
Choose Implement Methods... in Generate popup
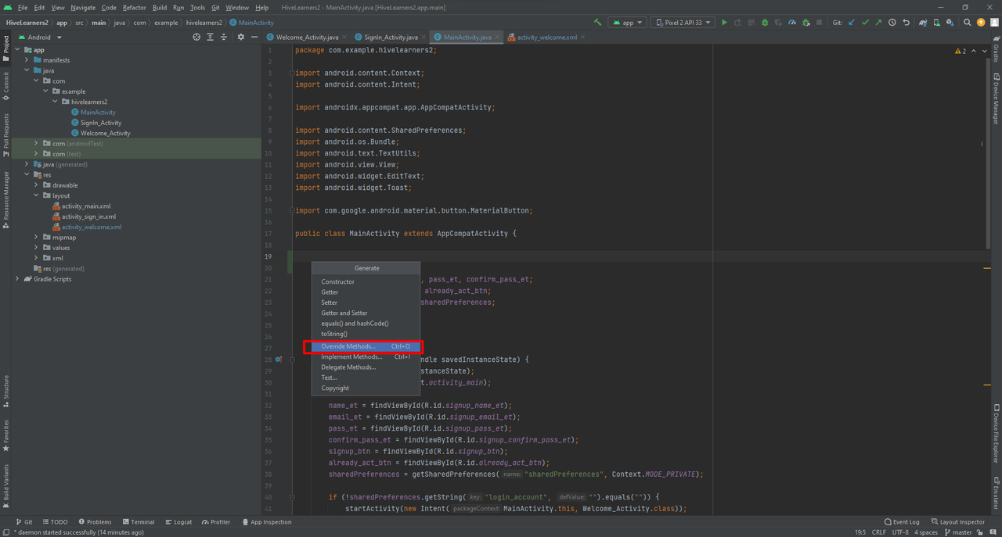[x=366, y=356]
